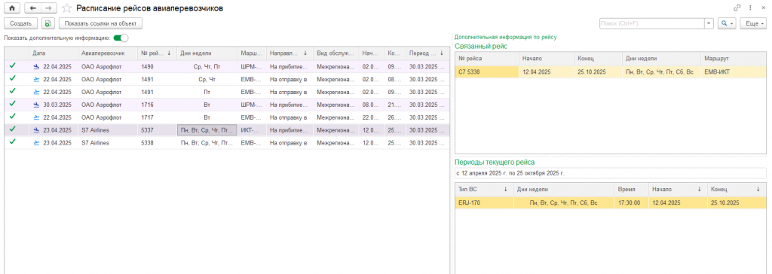This screenshot has width=772, height=274.
Task: Click 'Связанный рейс' section heading
Action: 481,46
